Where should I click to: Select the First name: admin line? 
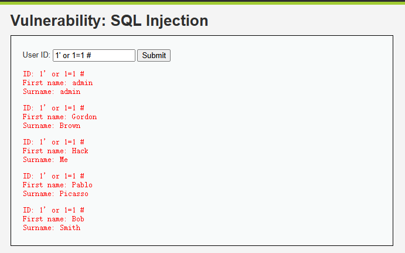tap(57, 83)
